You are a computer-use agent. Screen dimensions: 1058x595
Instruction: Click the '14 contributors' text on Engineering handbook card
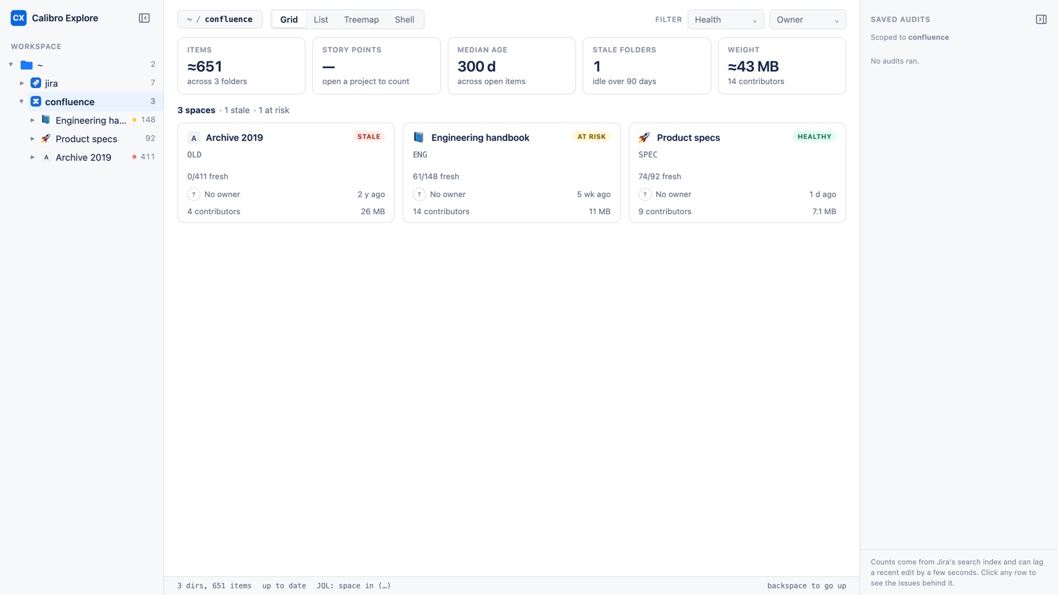pyautogui.click(x=441, y=212)
